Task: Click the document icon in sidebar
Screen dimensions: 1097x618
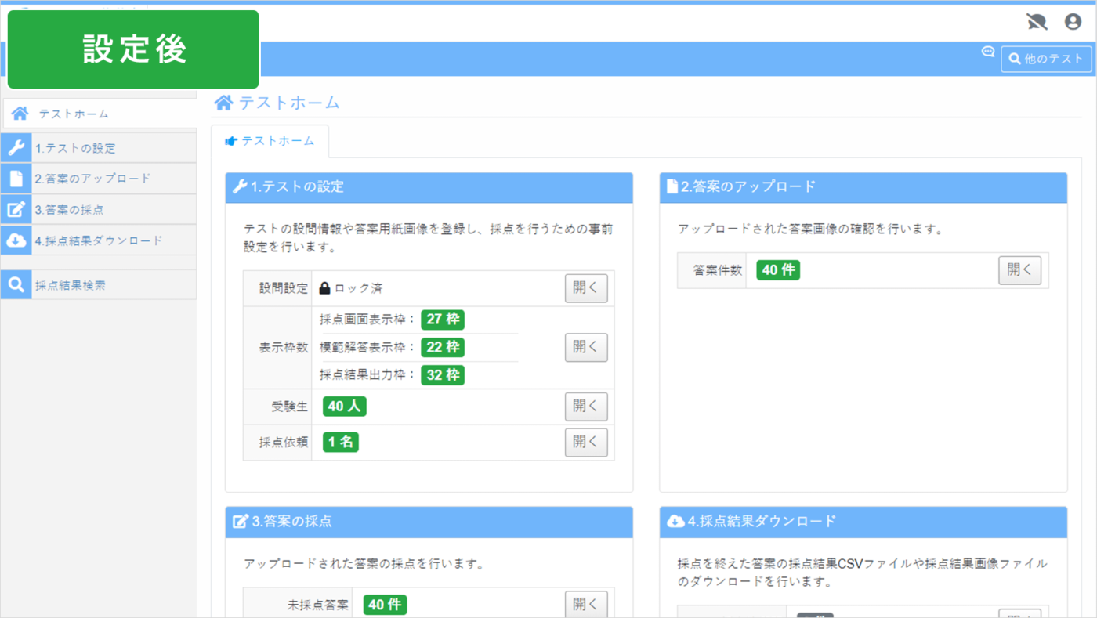Action: coord(16,179)
